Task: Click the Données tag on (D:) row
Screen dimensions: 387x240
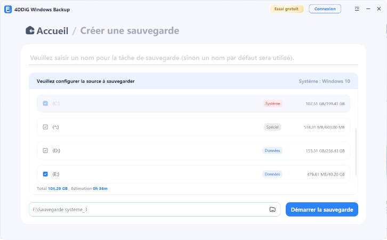Action: [272, 150]
